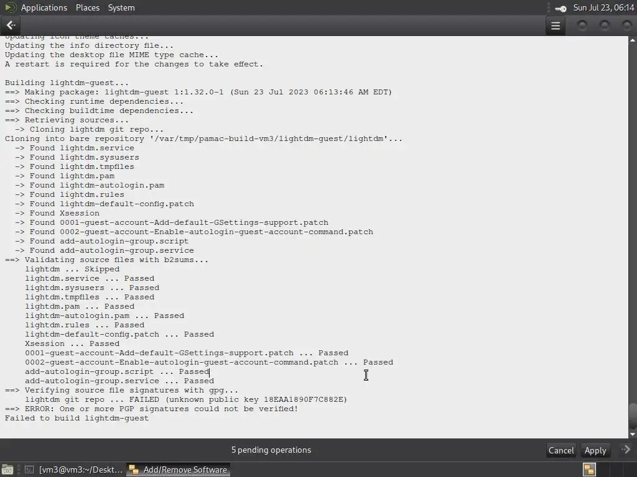Click the 'Found lightdm-autologin.pam' line
Viewport: 637px width, 477px height.
[x=90, y=185]
